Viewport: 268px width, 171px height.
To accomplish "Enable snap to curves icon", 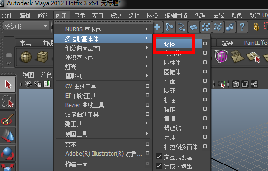I will (x=169, y=27).
